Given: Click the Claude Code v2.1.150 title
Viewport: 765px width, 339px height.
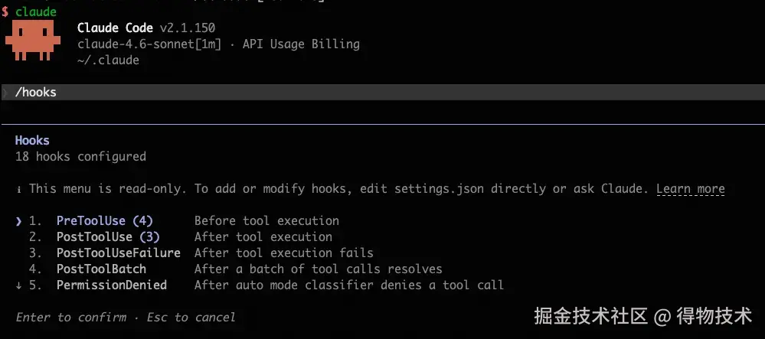Looking at the screenshot, I should tap(145, 28).
